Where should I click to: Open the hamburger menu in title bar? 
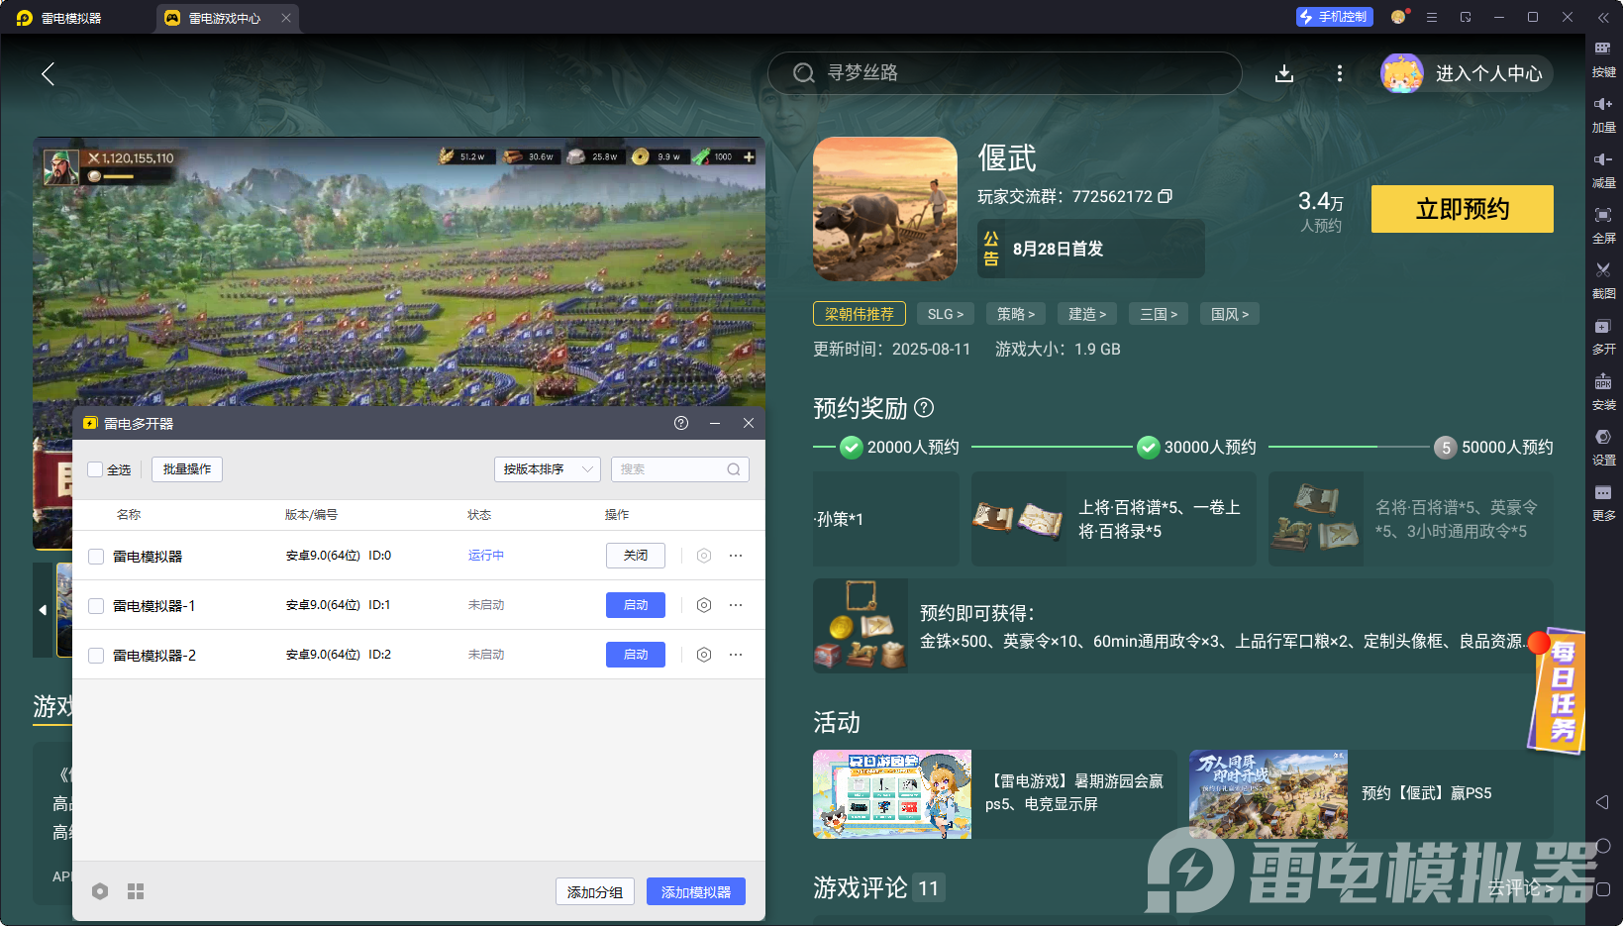pyautogui.click(x=1432, y=17)
